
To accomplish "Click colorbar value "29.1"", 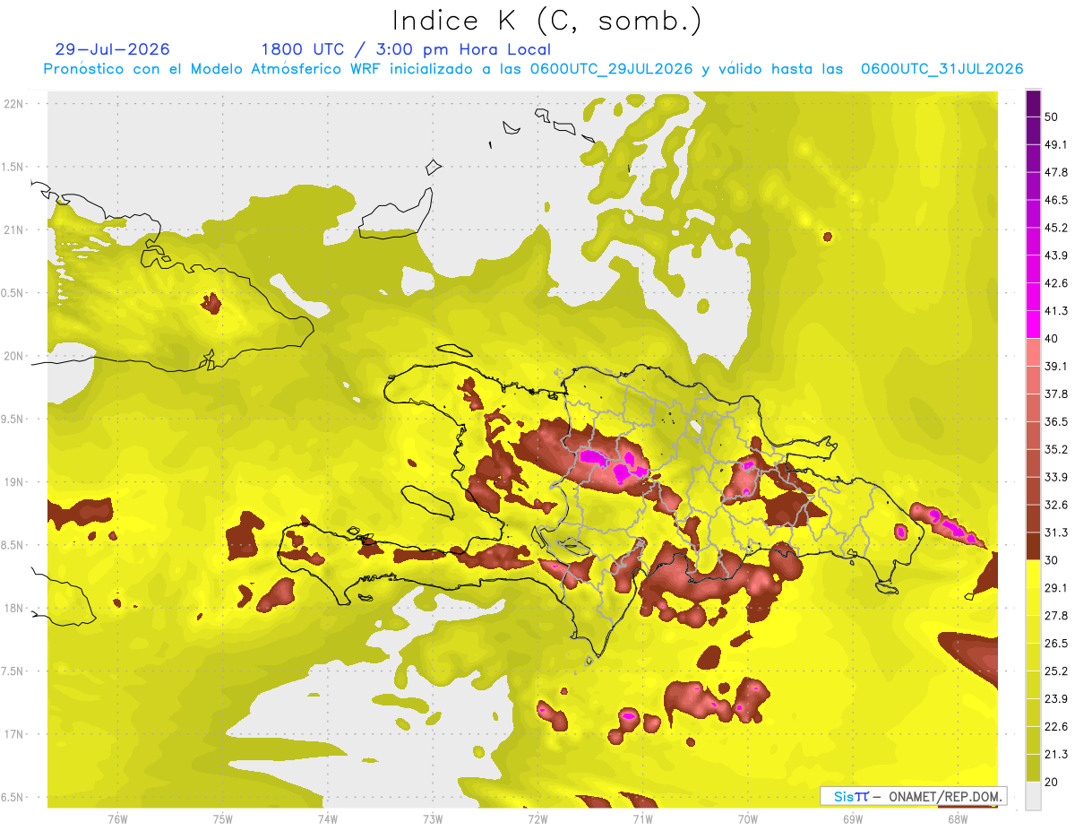I will (1055, 587).
